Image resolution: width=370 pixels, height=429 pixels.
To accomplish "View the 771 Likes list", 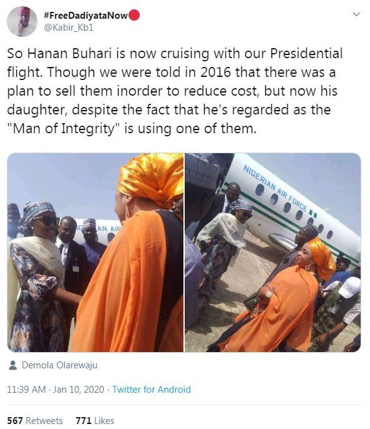I will [x=95, y=420].
